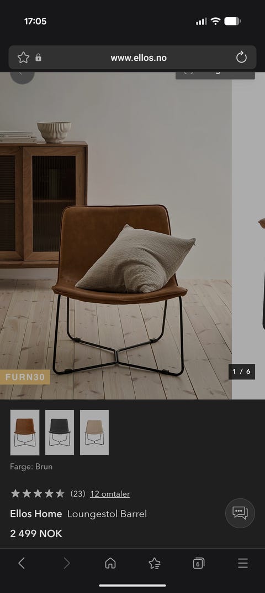This screenshot has height=593, width=265.
Task: Tap the browser forward arrow
Action: click(67, 563)
